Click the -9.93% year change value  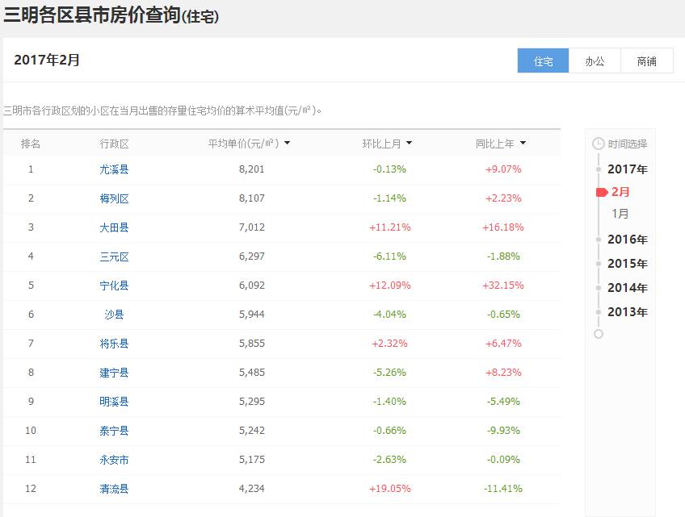(x=503, y=431)
